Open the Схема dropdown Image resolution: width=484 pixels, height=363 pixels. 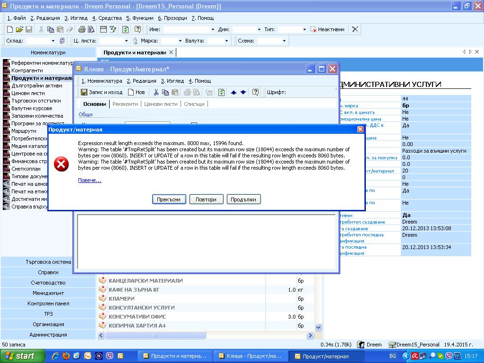[284, 41]
